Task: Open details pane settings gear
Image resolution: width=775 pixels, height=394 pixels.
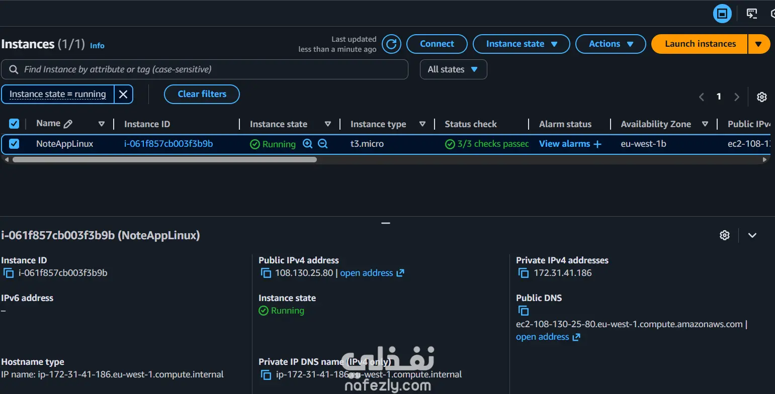Action: (725, 235)
